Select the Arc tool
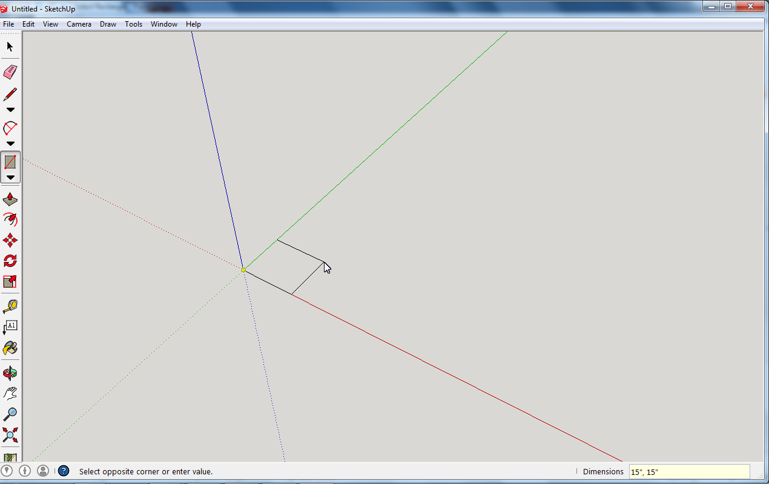 point(10,128)
